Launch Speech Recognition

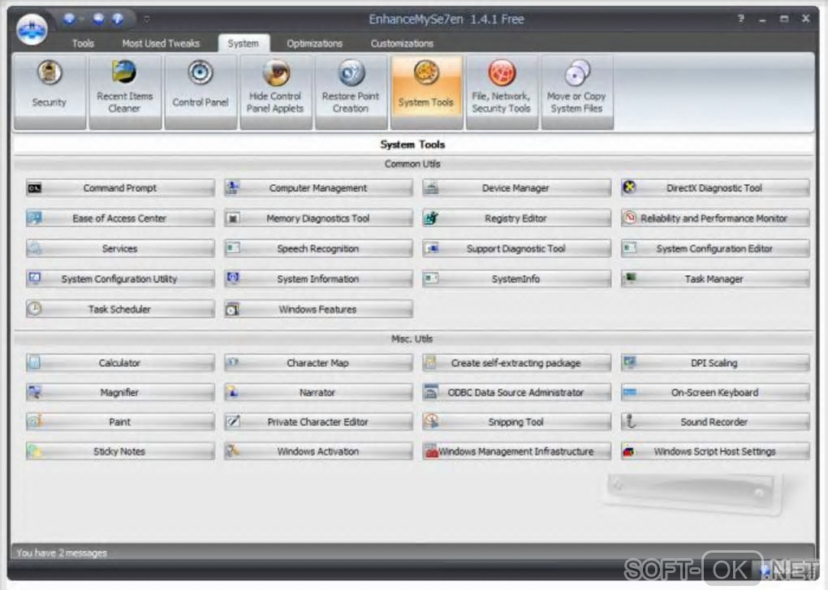point(318,248)
